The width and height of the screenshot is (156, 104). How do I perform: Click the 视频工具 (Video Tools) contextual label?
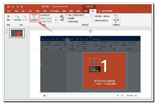(x=89, y=6)
